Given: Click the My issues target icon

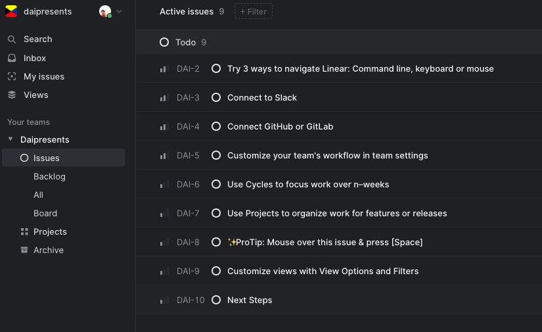Looking at the screenshot, I should 12,77.
